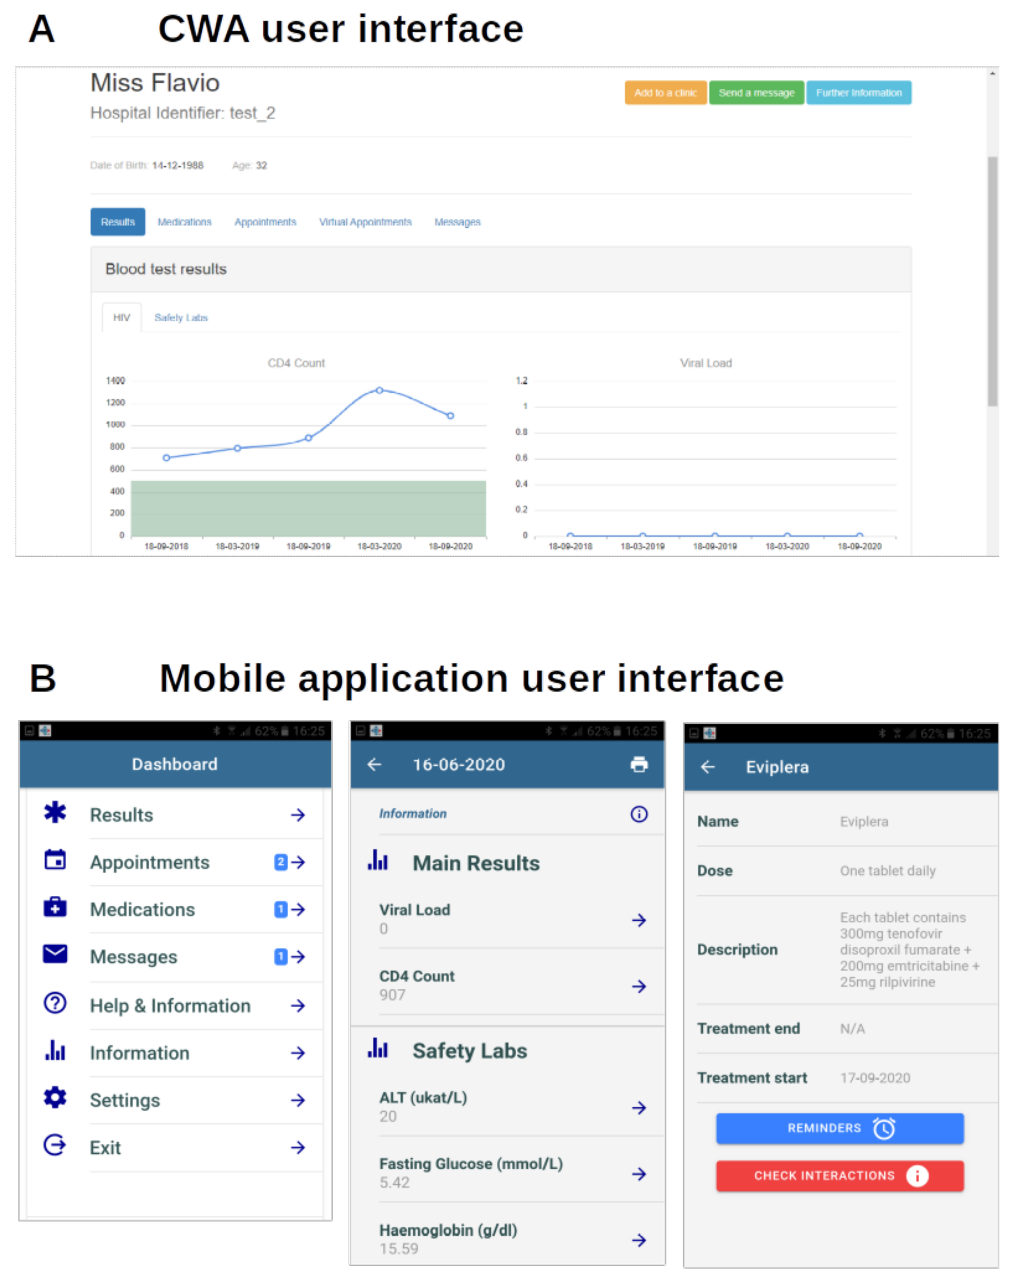Click the highest CD4 Count data point
The image size is (1022, 1286).
pyautogui.click(x=379, y=390)
